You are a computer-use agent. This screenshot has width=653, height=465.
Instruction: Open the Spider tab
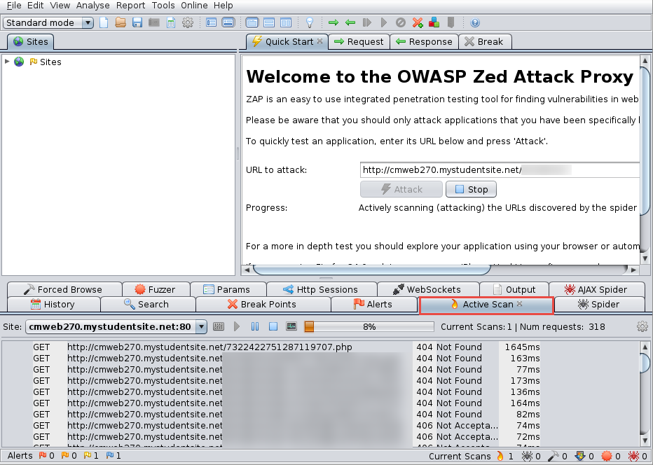(600, 305)
